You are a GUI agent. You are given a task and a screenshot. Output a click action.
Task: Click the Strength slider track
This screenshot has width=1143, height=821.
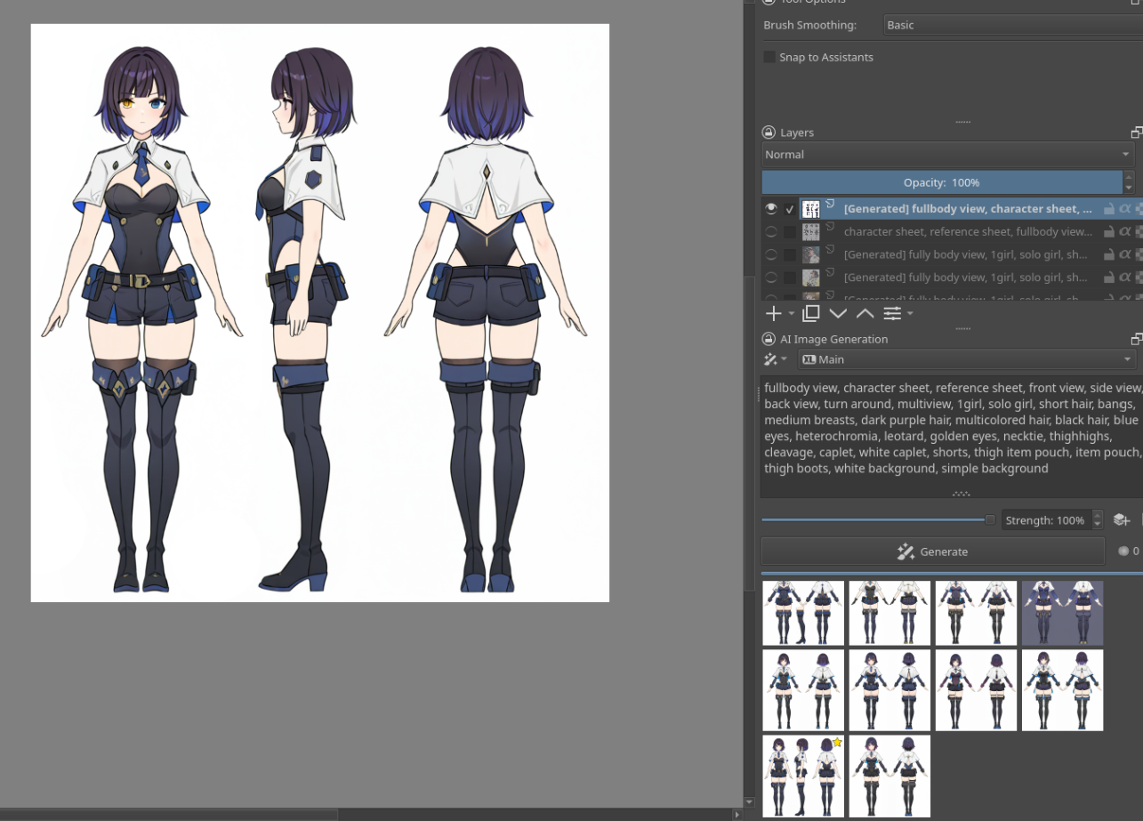(x=877, y=519)
